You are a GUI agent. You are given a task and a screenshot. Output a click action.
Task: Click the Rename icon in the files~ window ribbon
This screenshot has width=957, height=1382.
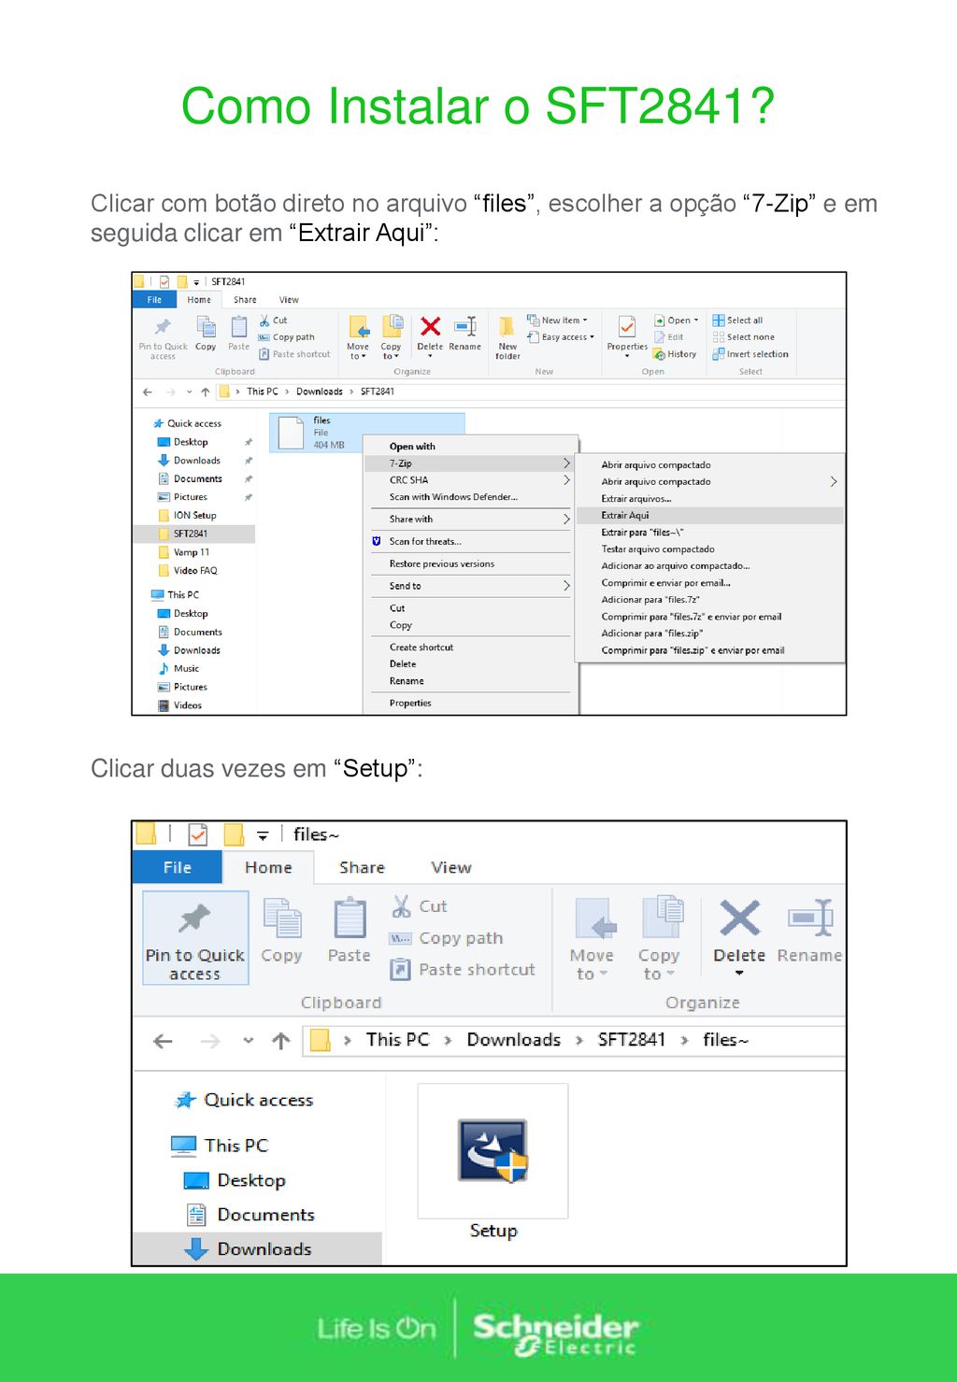(809, 918)
